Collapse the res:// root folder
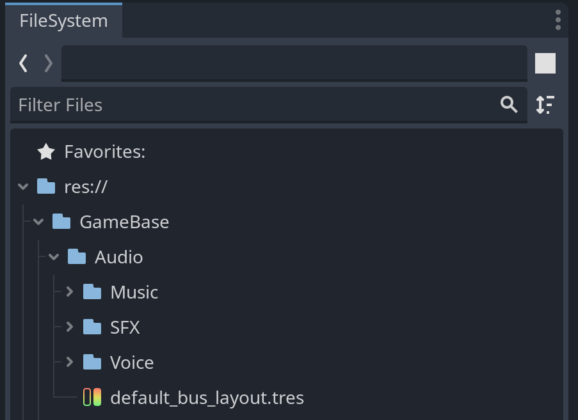The height and width of the screenshot is (420, 578). click(x=24, y=187)
